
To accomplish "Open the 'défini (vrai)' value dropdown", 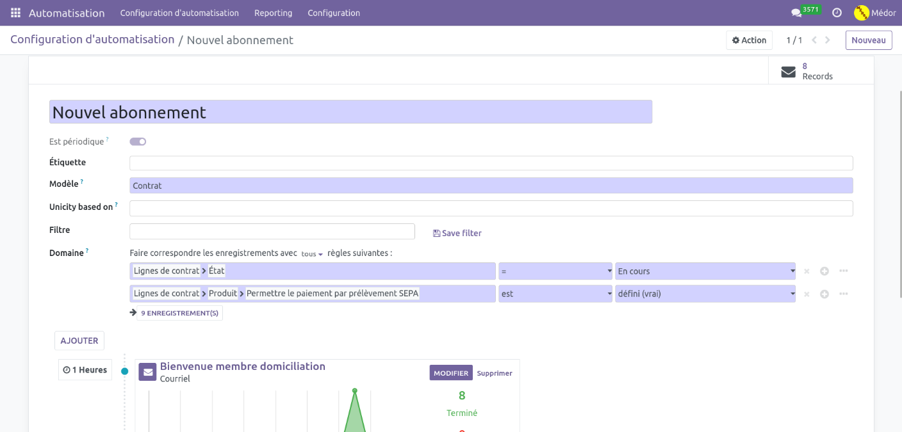I will click(x=705, y=294).
